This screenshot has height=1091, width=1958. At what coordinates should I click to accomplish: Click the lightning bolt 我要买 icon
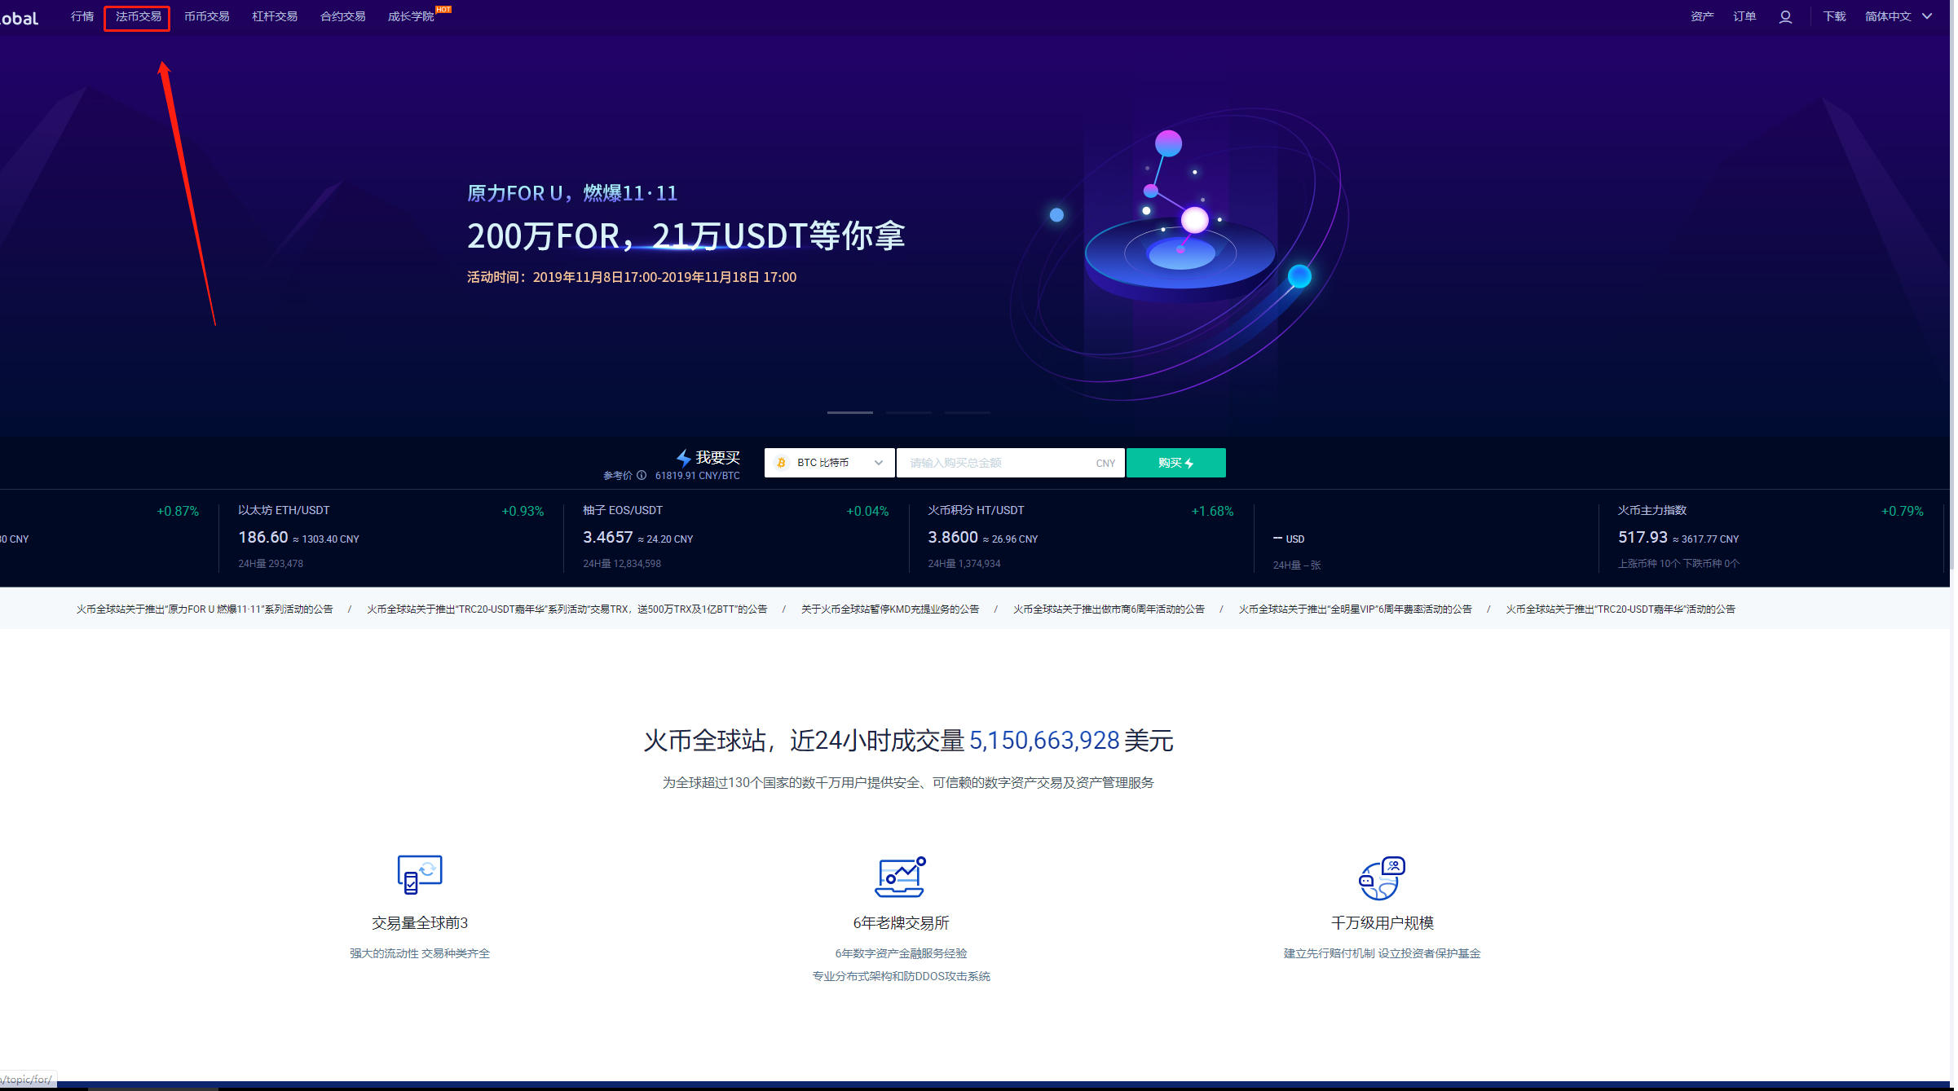tap(683, 458)
